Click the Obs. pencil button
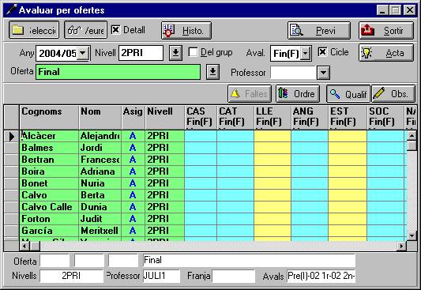The image size is (421, 290). [393, 94]
